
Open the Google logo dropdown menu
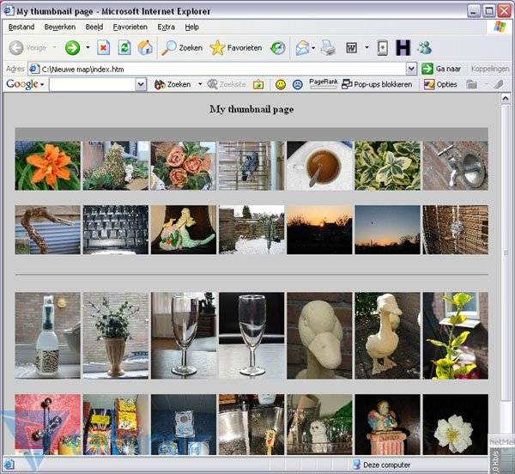click(x=24, y=85)
